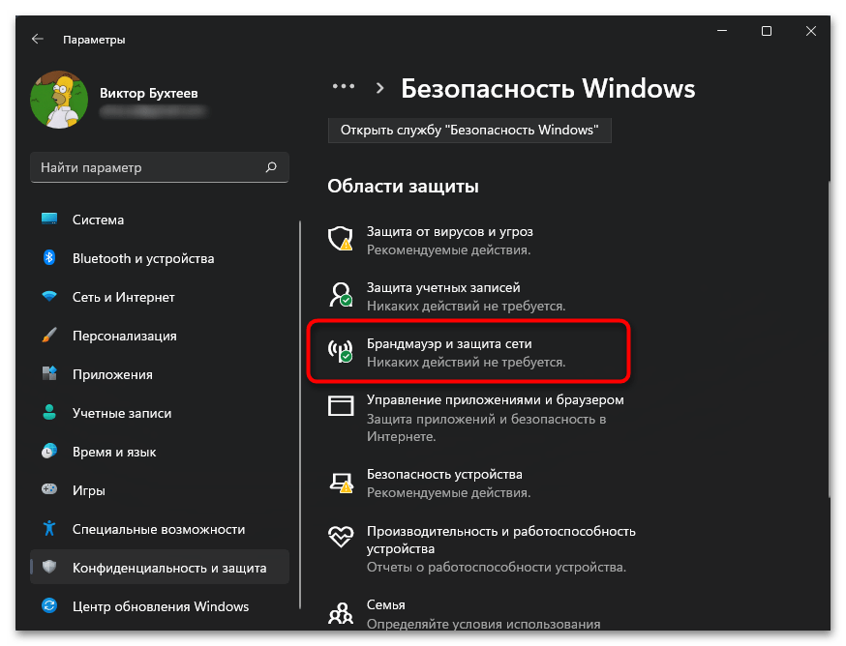Viewport: 846px width, 646px height.
Task: Select Сеть и Интернет in sidebar
Action: (x=160, y=297)
